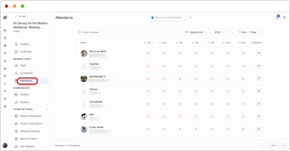
Task: Click Blend-ed Admin's 0/7 attended badge
Action: pos(259,53)
